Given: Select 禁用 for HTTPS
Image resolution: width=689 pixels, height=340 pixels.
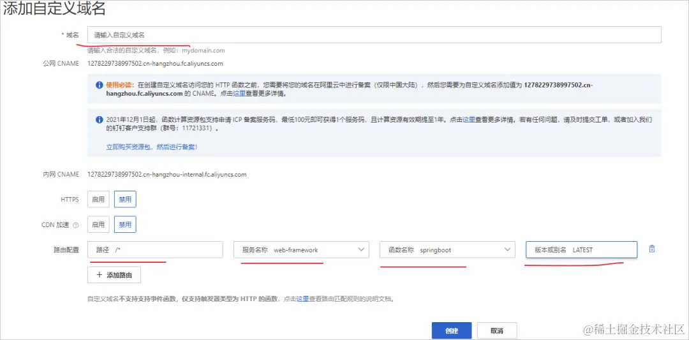Looking at the screenshot, I should click(125, 199).
